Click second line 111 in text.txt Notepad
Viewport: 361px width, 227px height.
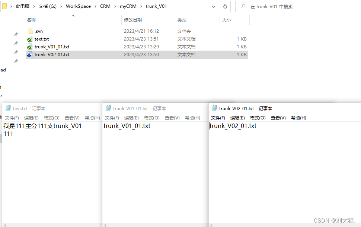8,134
